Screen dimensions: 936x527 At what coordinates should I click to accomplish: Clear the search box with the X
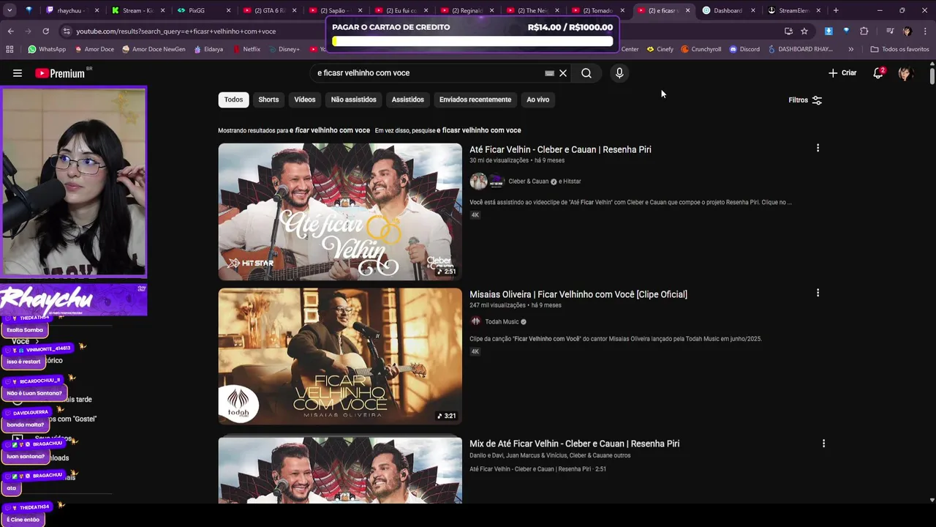[x=563, y=73]
